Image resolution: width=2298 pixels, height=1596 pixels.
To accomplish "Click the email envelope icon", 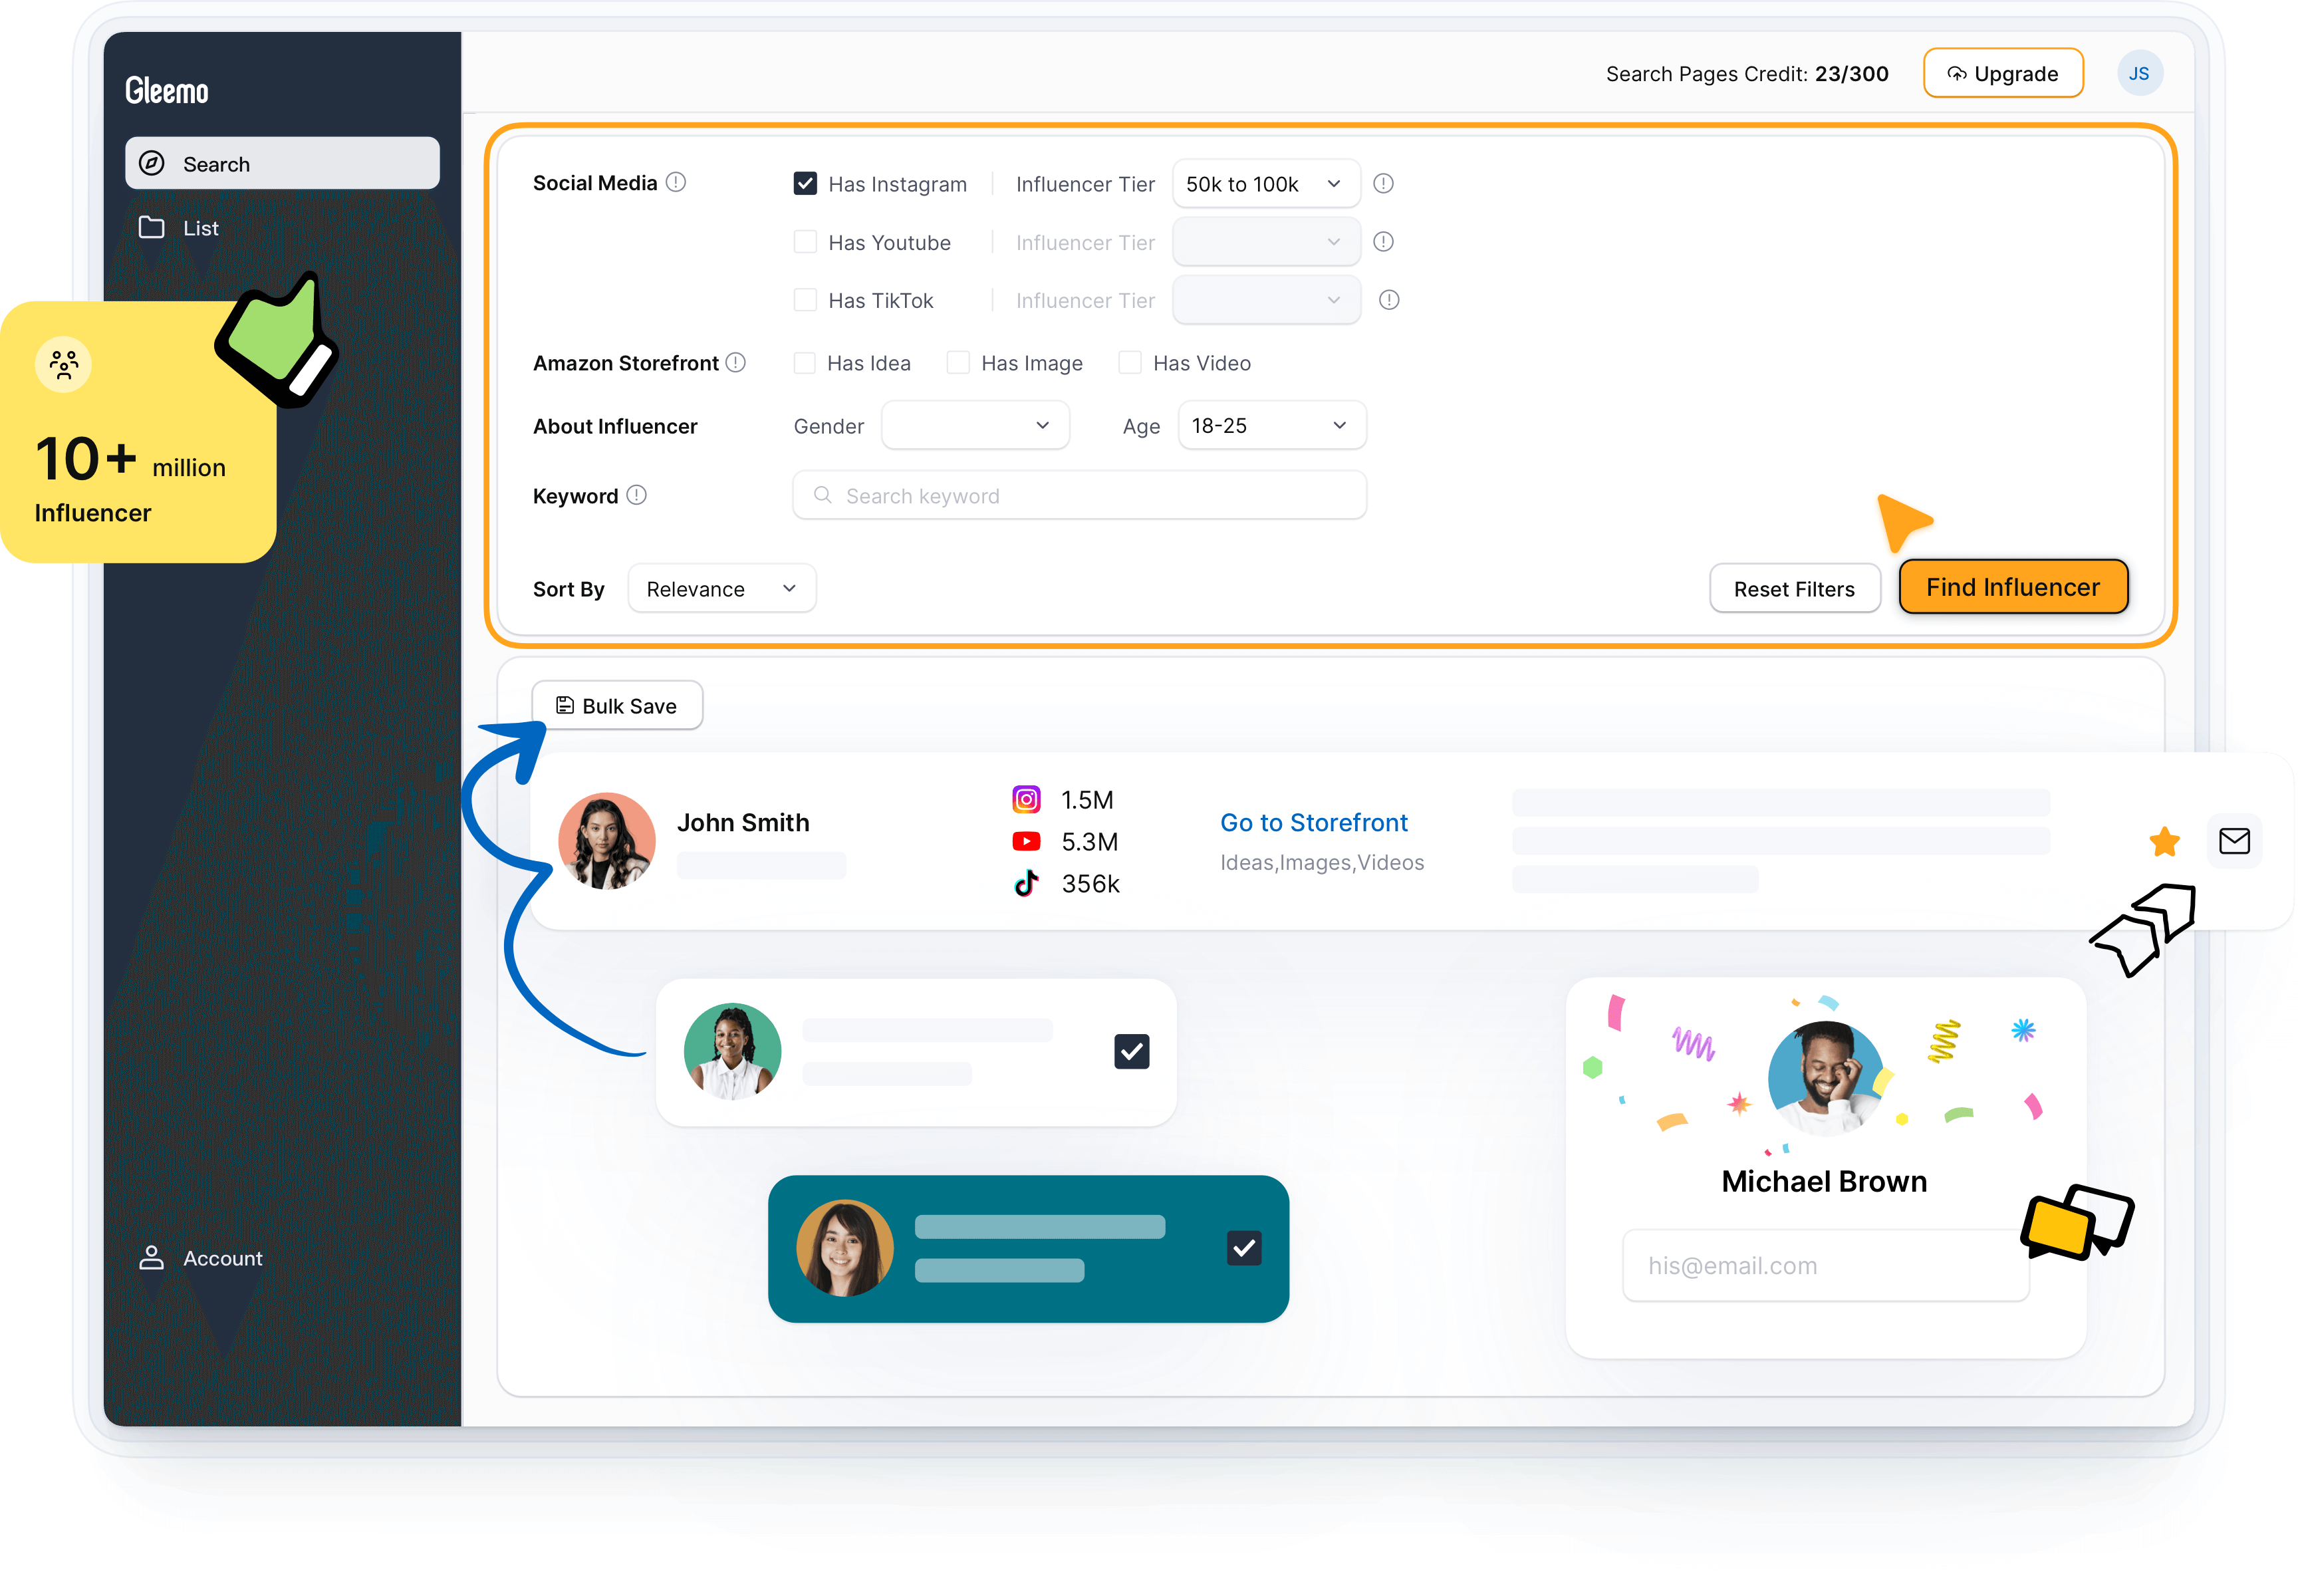I will click(2234, 840).
